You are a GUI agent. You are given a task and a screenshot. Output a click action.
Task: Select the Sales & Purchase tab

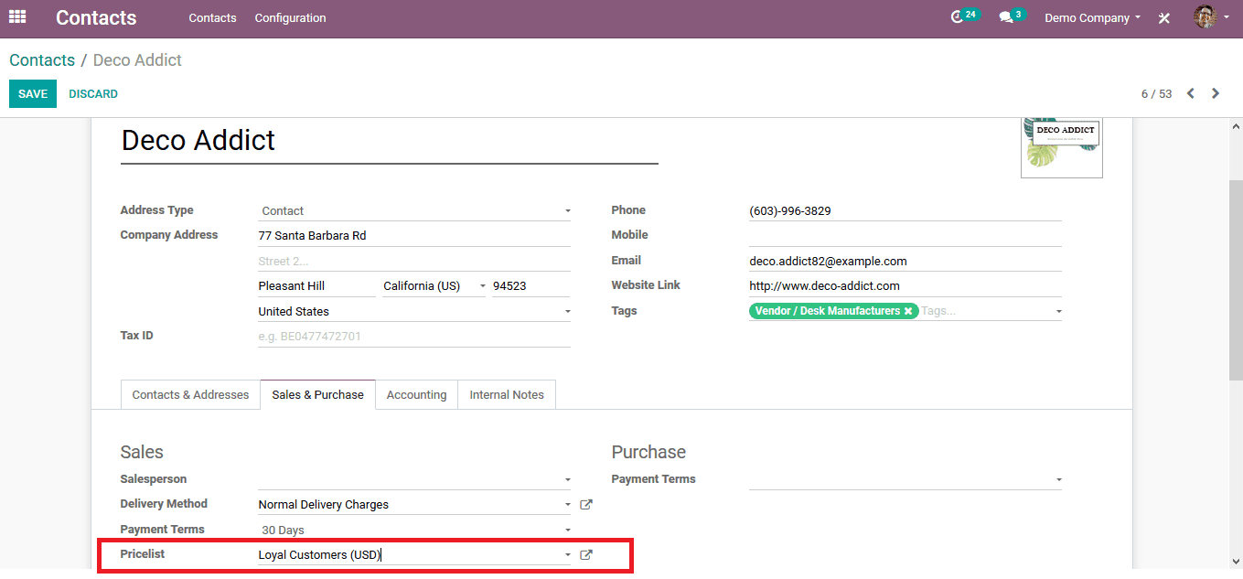(x=317, y=394)
